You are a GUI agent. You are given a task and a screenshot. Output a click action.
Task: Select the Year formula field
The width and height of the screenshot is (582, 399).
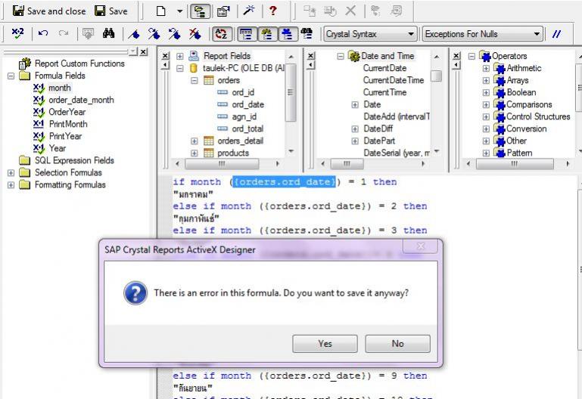tap(58, 148)
